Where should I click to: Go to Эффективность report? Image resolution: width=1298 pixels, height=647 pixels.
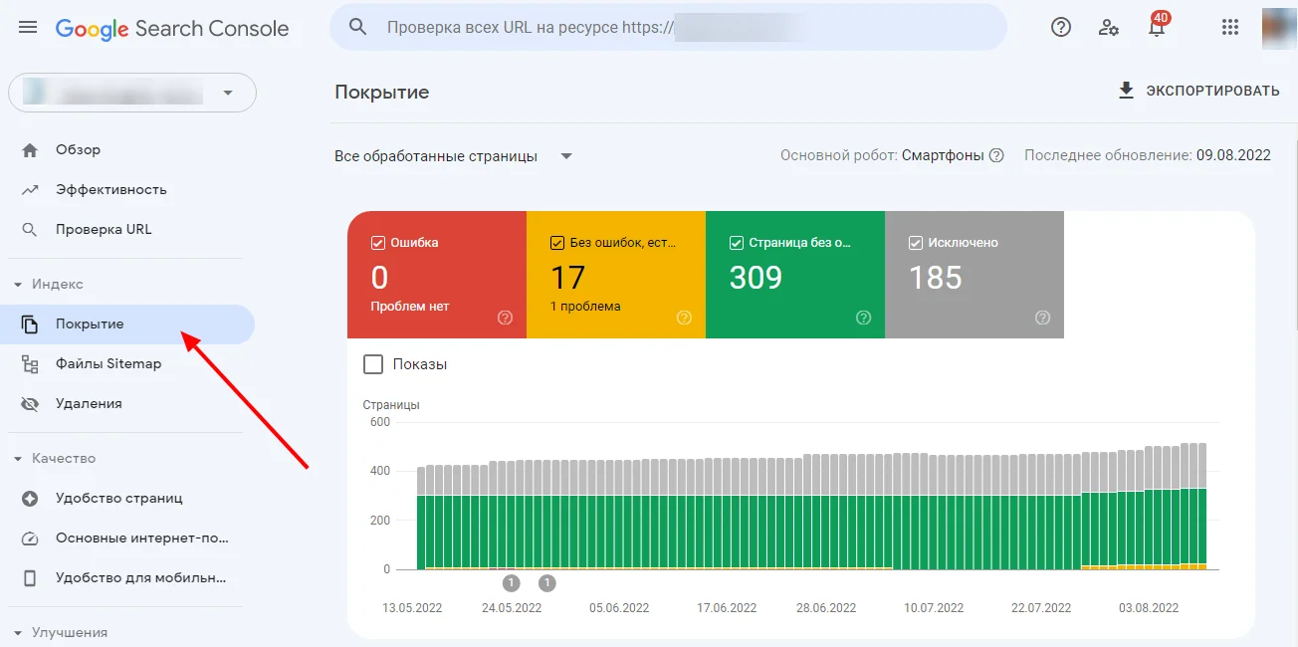[110, 189]
